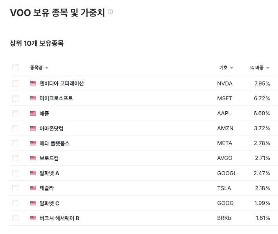Click the info icon beside the VOO title

(x=110, y=12)
